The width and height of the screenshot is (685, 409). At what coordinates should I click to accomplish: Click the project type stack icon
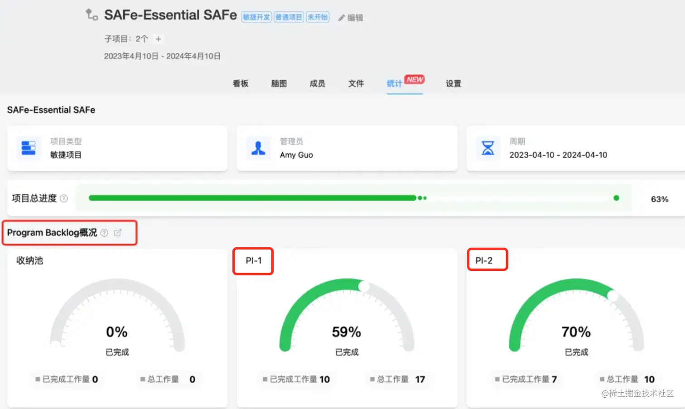(x=29, y=148)
